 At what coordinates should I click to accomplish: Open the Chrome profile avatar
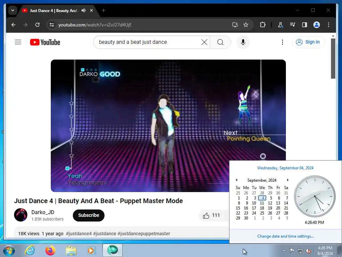coord(317,25)
